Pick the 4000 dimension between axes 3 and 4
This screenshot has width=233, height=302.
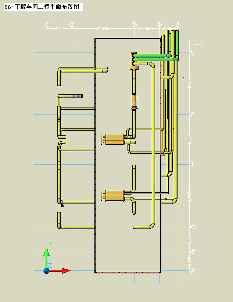(x=147, y=29)
